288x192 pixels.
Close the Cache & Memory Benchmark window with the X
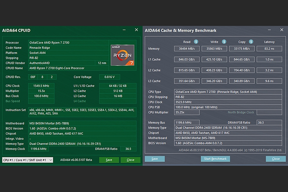pos(282,30)
